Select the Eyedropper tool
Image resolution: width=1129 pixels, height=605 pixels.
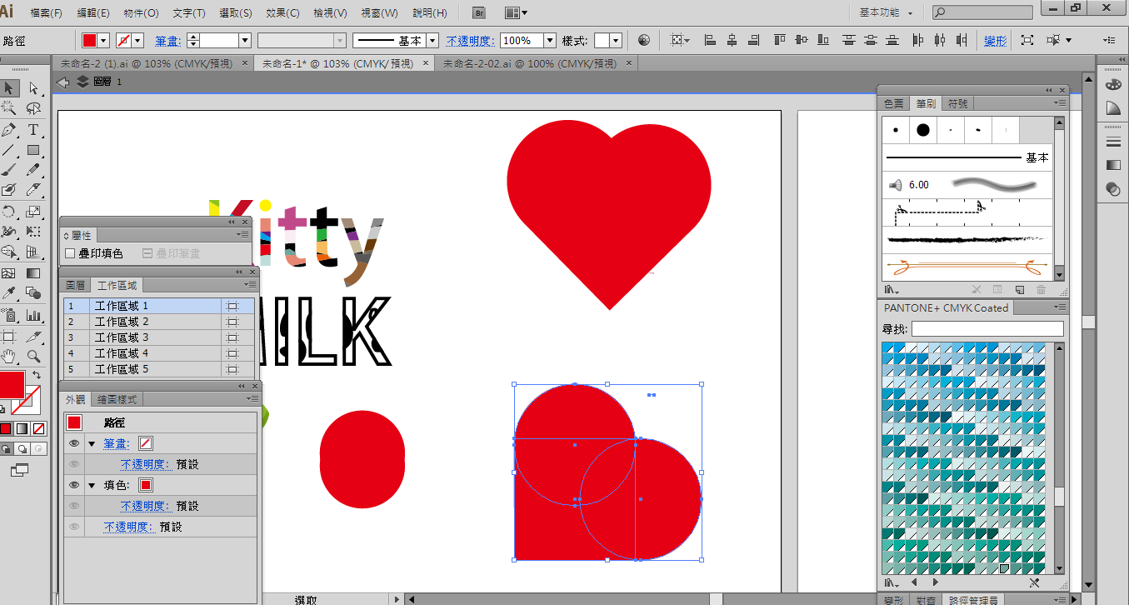click(x=9, y=293)
